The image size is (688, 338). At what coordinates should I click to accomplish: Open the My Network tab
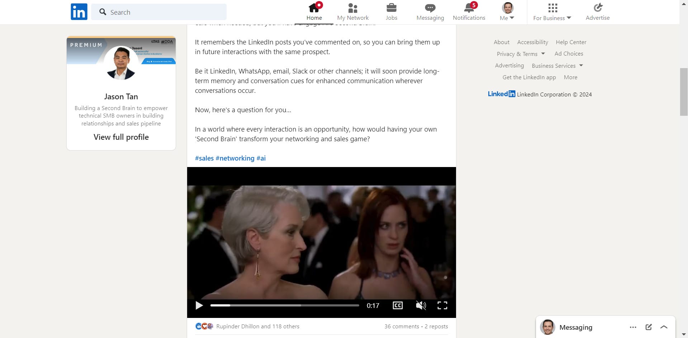353,12
